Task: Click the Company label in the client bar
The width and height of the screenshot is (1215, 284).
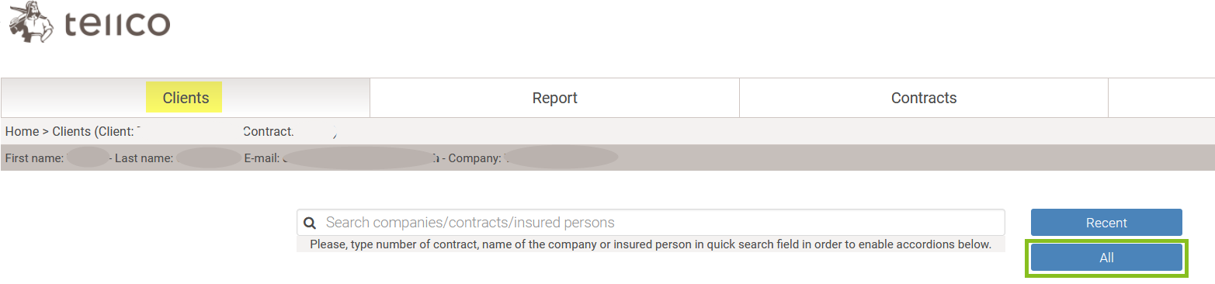Action: coord(473,158)
